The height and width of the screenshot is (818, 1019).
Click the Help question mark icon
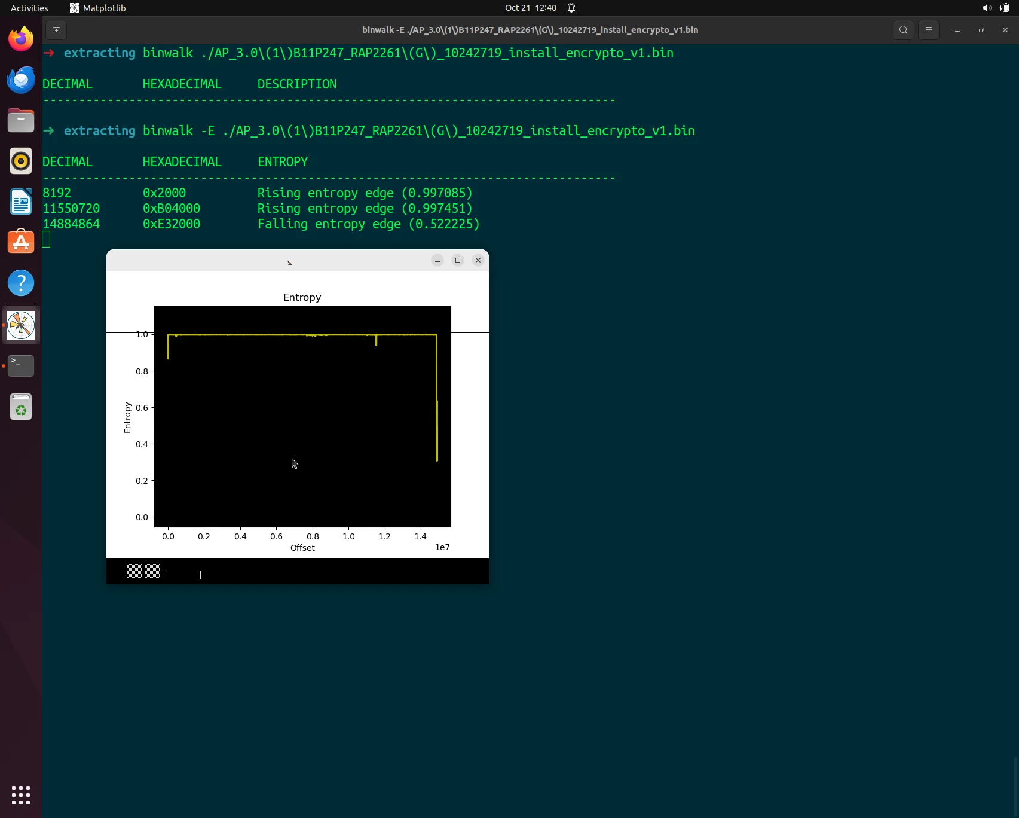(21, 283)
